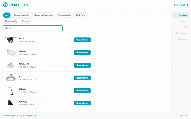Screen dimensions: 191x119
Task: Switch language to EN
Action: point(186,116)
